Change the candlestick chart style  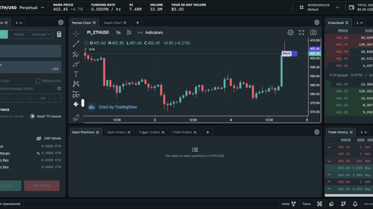coord(129,33)
